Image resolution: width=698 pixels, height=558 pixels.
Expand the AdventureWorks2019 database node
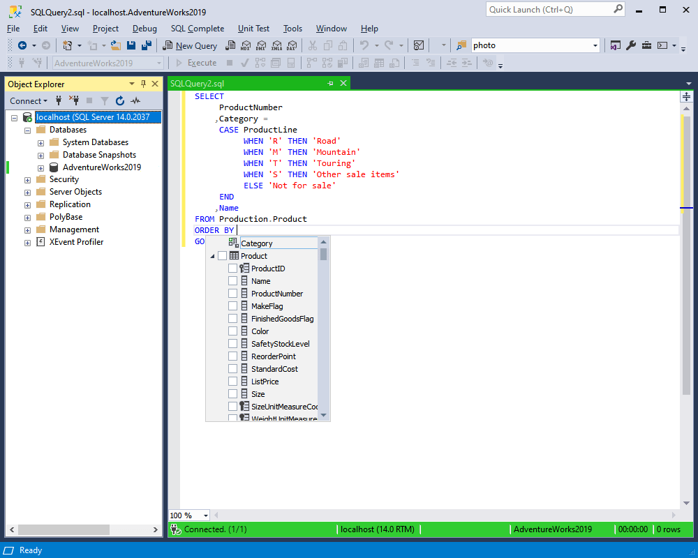(40, 168)
